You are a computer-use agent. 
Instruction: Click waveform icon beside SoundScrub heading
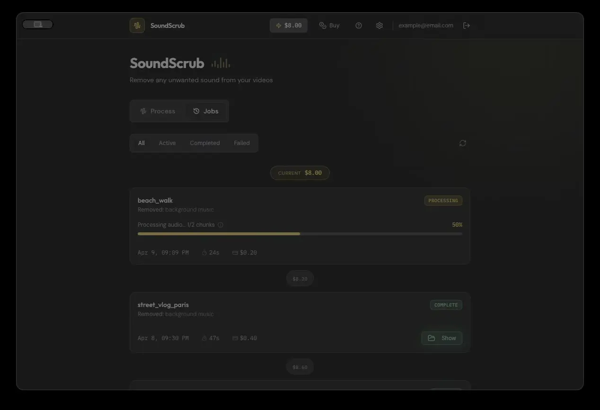click(221, 63)
